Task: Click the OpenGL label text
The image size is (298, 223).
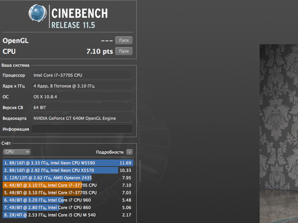Action: coord(16,41)
